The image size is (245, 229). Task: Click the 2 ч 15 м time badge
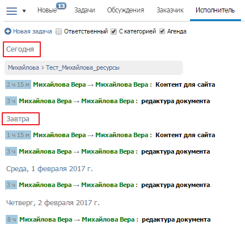[18, 84]
